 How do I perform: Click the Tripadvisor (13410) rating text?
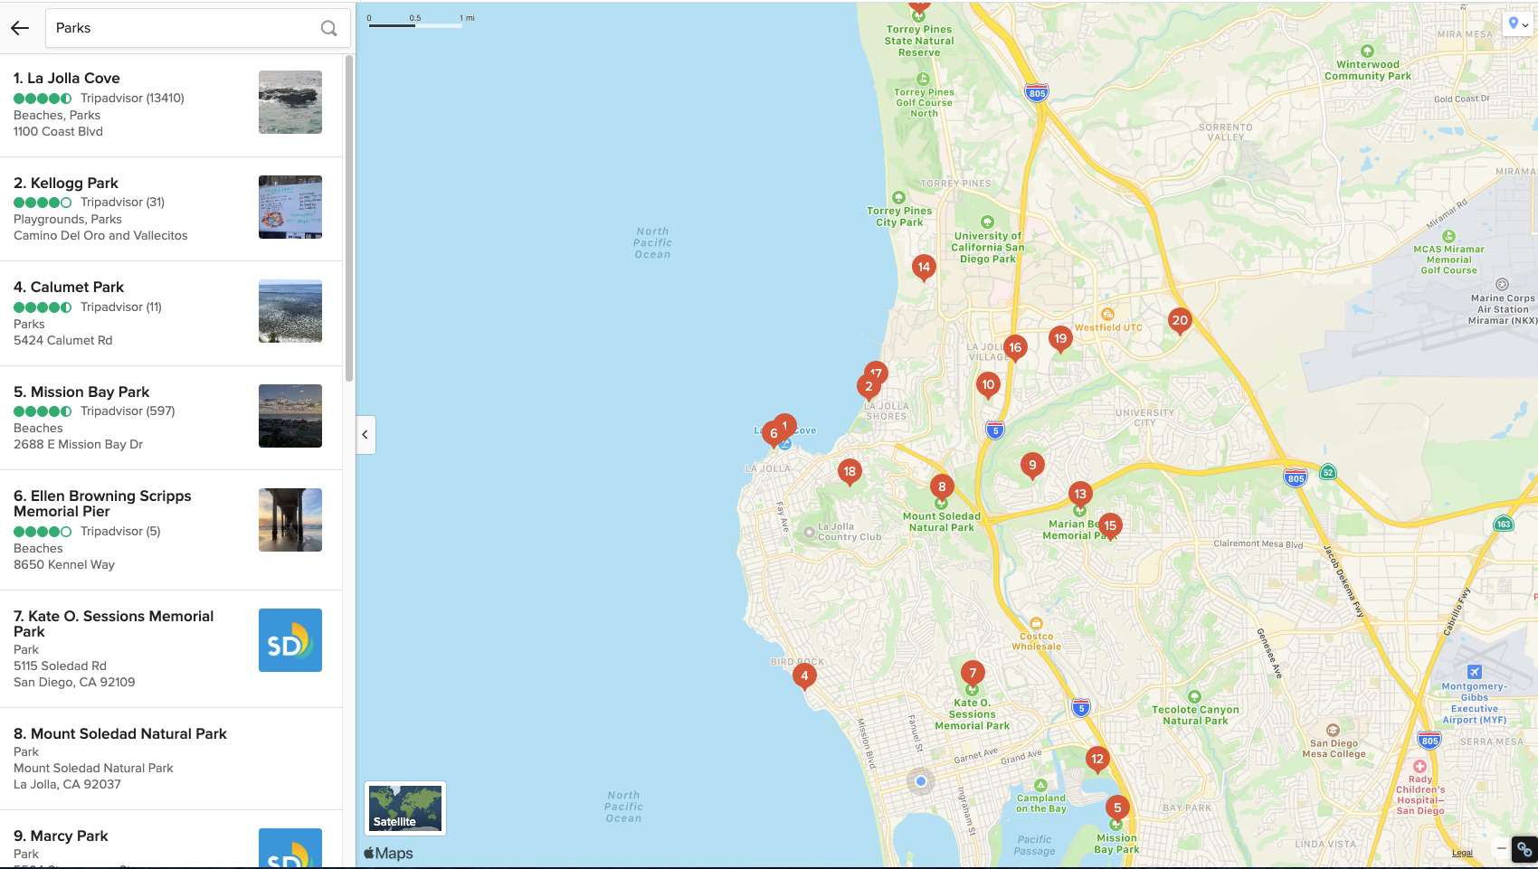coord(132,99)
